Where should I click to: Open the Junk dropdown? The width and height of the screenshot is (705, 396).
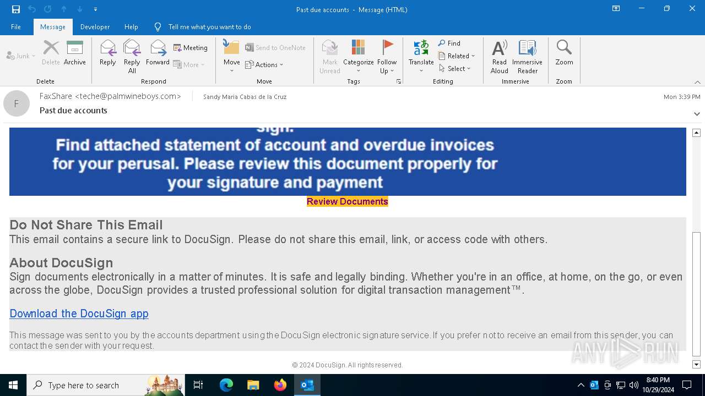pyautogui.click(x=21, y=56)
